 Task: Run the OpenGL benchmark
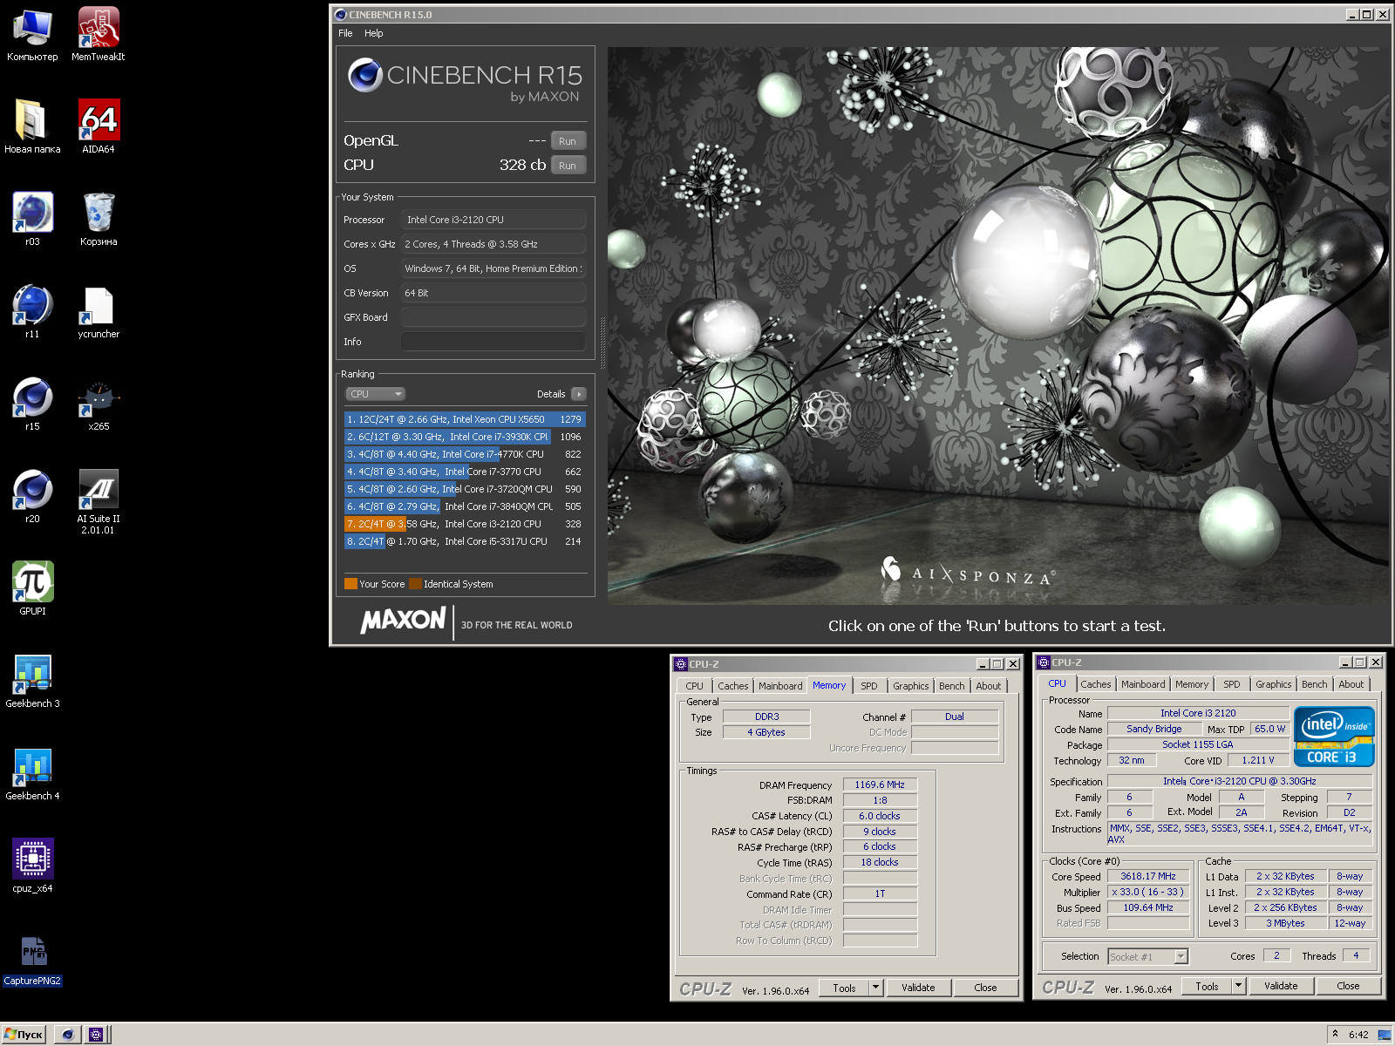tap(568, 141)
